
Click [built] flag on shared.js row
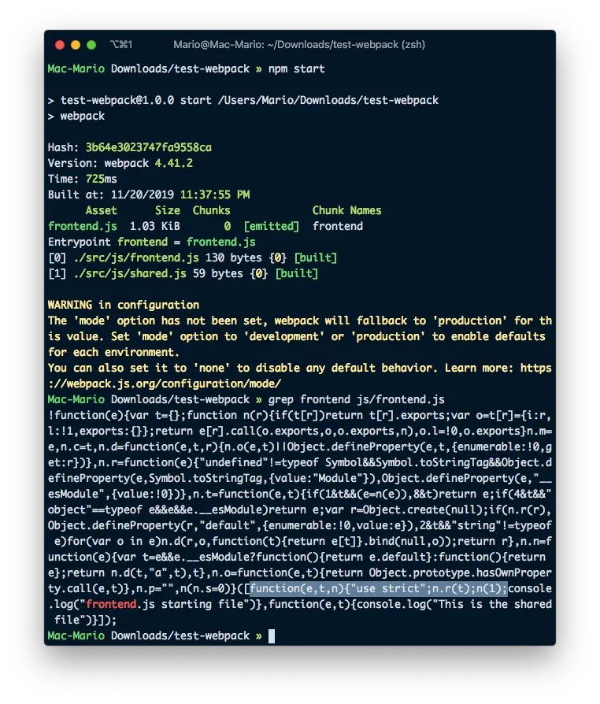tap(297, 273)
